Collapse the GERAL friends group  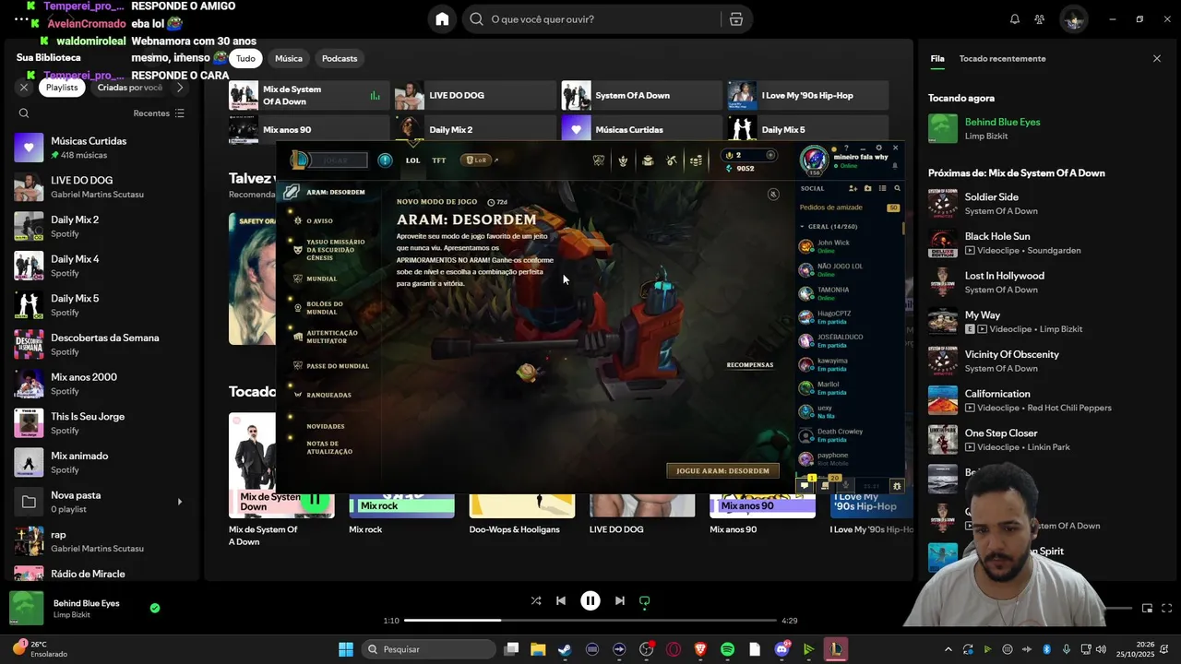coord(802,226)
